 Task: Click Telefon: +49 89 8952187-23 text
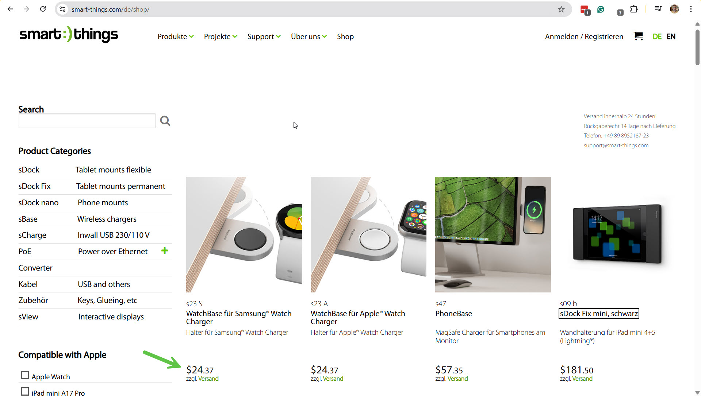[x=616, y=135]
